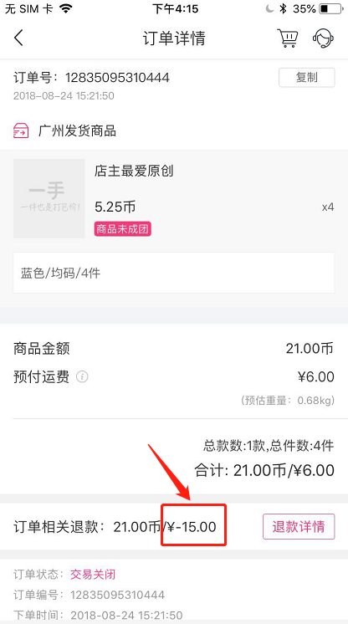
Task: Tap the 交易关闭 order status text
Action: click(x=93, y=575)
